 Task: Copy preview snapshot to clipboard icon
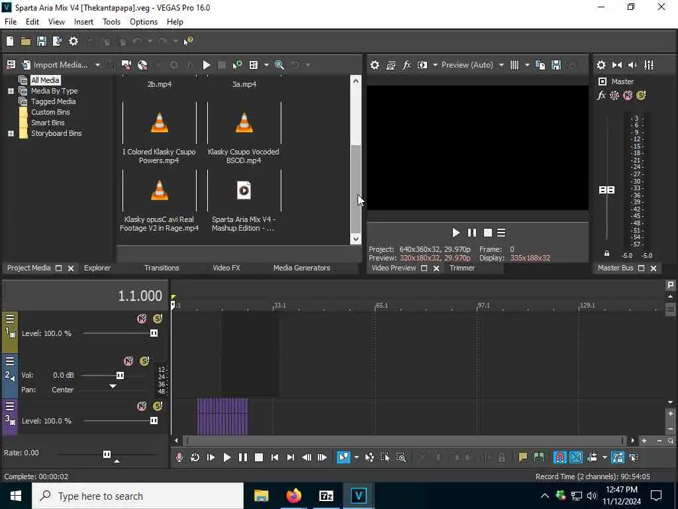tap(540, 65)
